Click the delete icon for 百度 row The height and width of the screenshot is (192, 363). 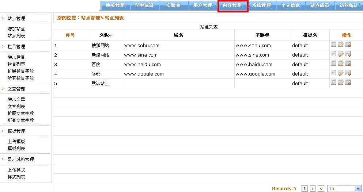click(348, 64)
